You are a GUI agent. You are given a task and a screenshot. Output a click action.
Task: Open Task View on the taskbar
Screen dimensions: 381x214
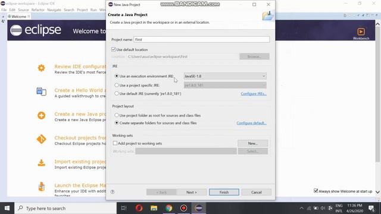[x=124, y=208]
